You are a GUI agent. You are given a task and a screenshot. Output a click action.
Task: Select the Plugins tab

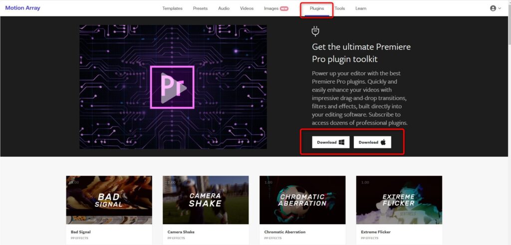point(317,8)
